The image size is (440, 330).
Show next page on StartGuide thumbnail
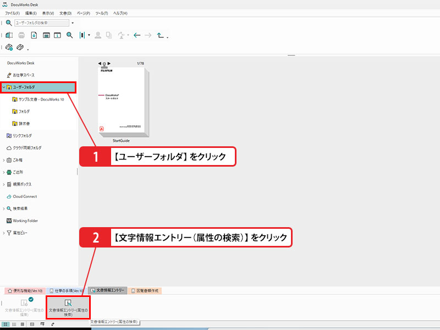click(x=109, y=63)
